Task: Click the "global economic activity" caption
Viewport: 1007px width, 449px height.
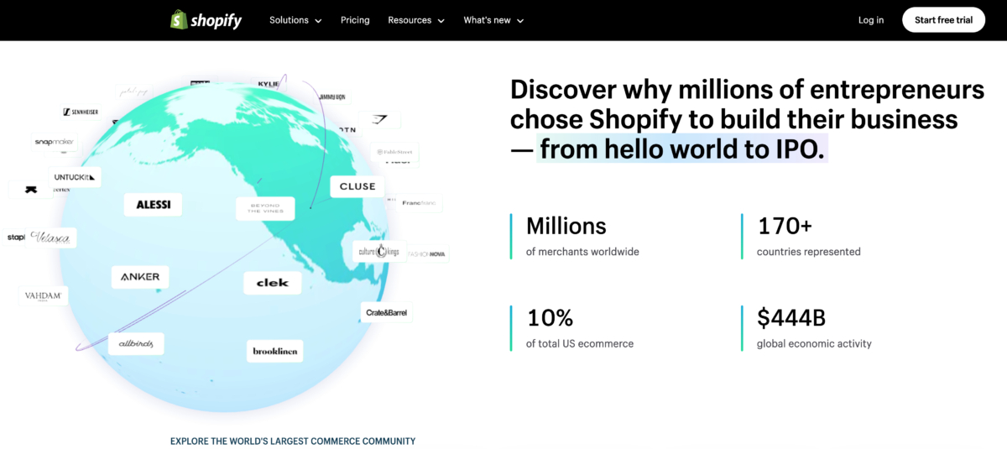Action: [814, 343]
